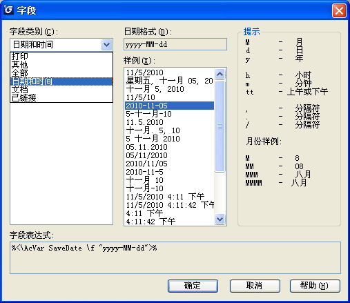Select sample 星期五, 十一月 05, 20
This screenshot has width=350, height=303.
click(x=170, y=81)
